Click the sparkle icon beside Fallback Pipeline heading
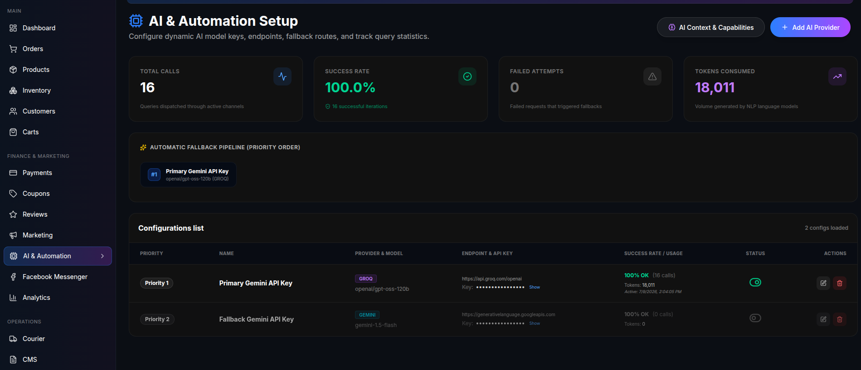Screen dimensions: 861x370 [x=143, y=147]
